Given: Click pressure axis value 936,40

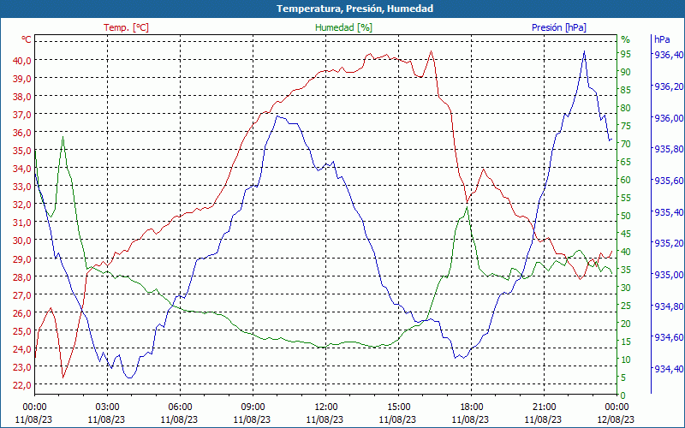Looking at the screenshot, I should pyautogui.click(x=668, y=55).
